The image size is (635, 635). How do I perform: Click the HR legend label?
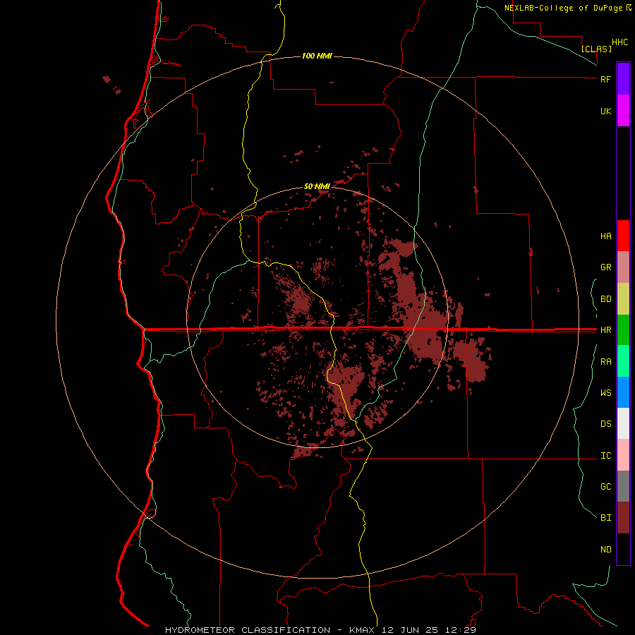click(x=605, y=330)
